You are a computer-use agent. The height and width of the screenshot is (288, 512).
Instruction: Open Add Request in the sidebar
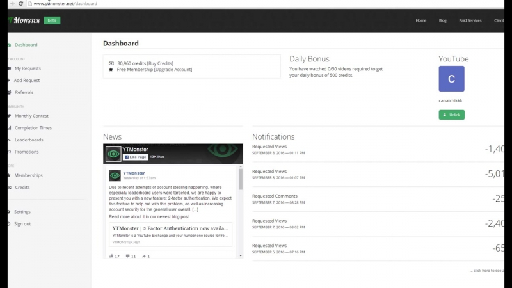[27, 81]
